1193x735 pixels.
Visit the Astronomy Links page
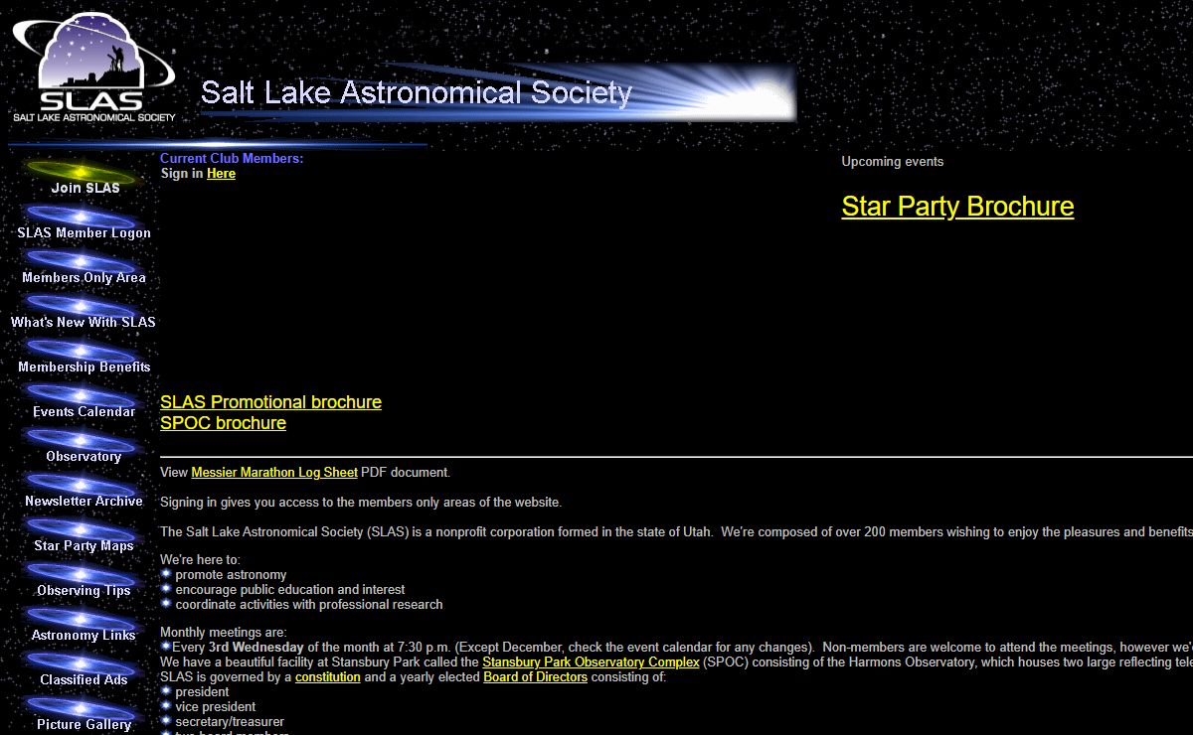point(84,625)
